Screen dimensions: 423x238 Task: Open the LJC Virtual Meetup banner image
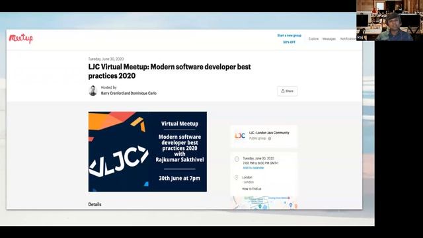(x=147, y=151)
